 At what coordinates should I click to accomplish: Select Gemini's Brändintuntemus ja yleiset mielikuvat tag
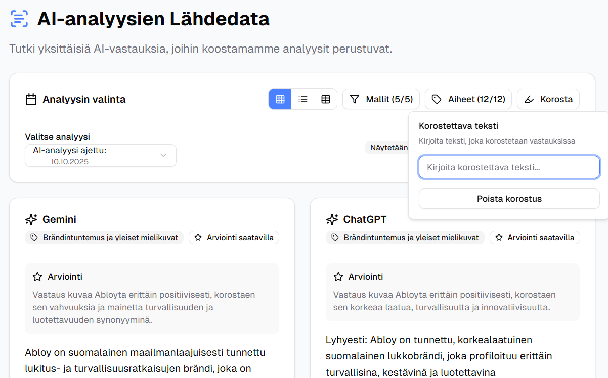tap(104, 238)
